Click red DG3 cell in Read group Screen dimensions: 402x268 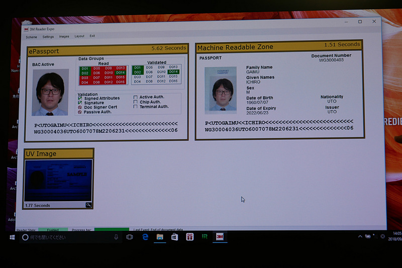tap(85, 78)
